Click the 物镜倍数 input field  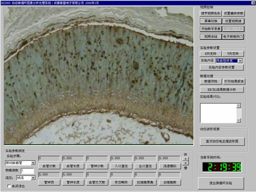[x=27, y=170]
